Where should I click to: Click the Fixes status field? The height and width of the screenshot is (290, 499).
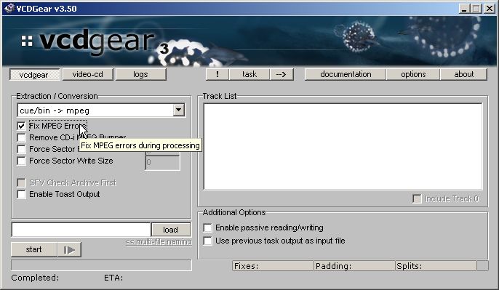[x=273, y=266]
